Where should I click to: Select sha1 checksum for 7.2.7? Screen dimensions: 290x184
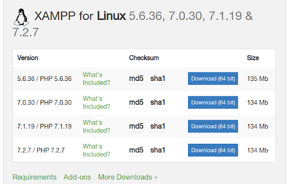pos(158,151)
